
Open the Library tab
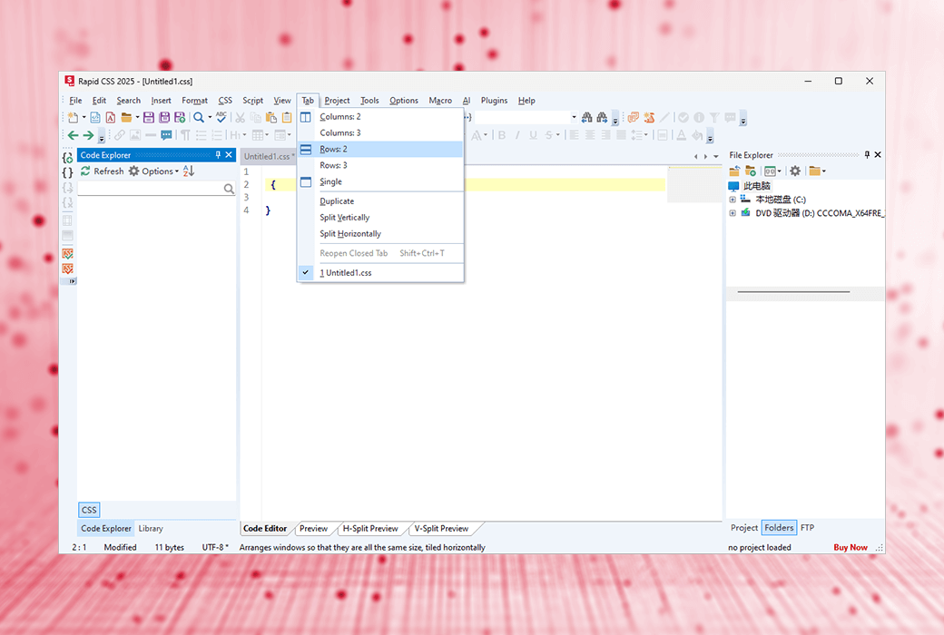coord(151,529)
